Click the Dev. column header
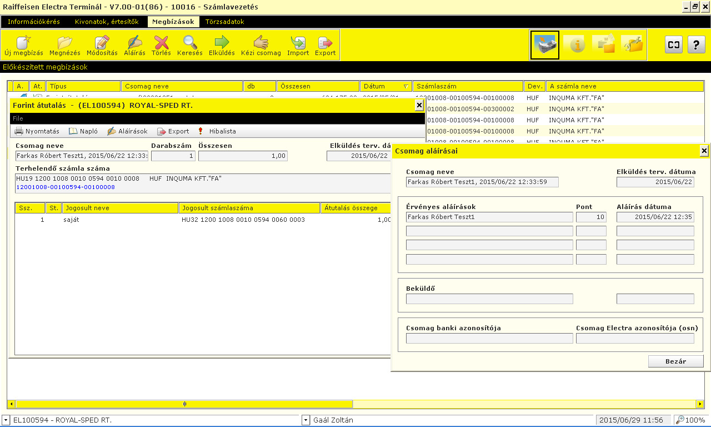This screenshot has height=427, width=711. point(535,86)
